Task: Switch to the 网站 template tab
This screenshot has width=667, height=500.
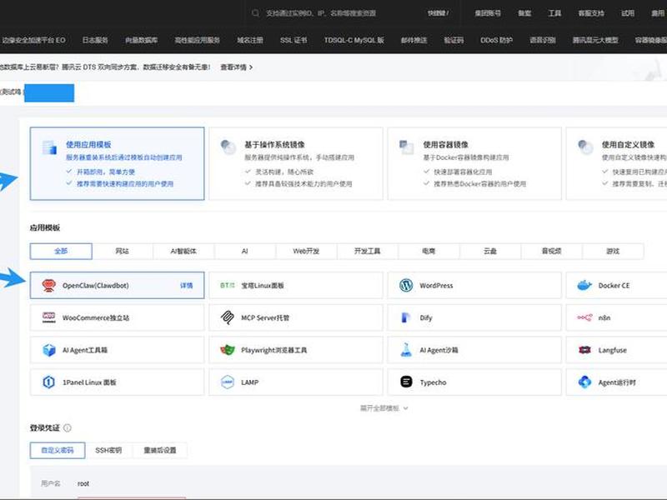Action: (122, 252)
